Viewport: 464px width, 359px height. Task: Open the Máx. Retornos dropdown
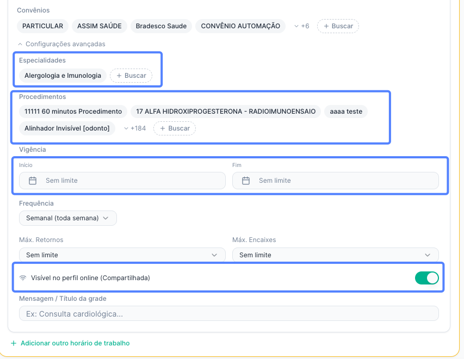(x=122, y=255)
